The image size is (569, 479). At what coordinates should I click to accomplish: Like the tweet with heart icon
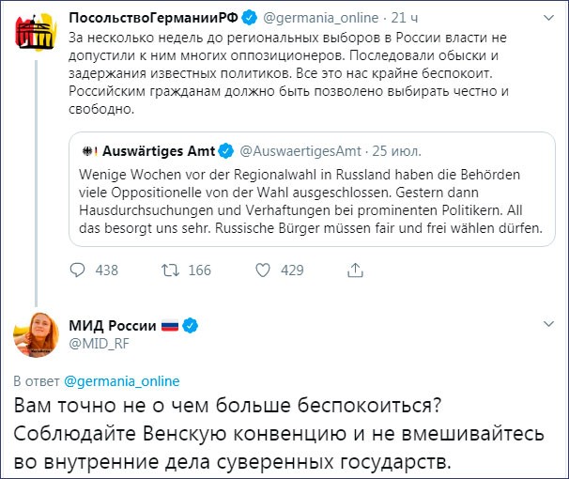(x=263, y=270)
